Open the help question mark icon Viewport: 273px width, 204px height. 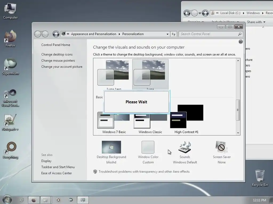pos(241,42)
